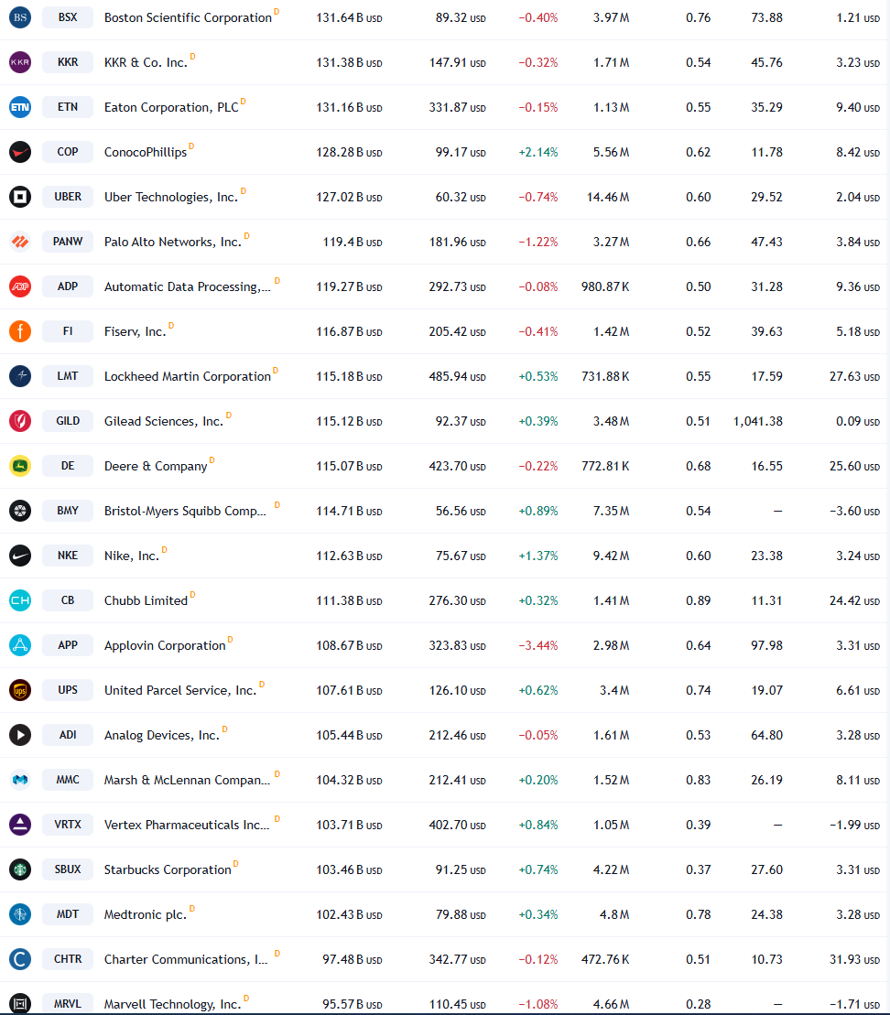Open Fiserv, Inc. company link
The height and width of the screenshot is (1015, 890).
[x=135, y=332]
